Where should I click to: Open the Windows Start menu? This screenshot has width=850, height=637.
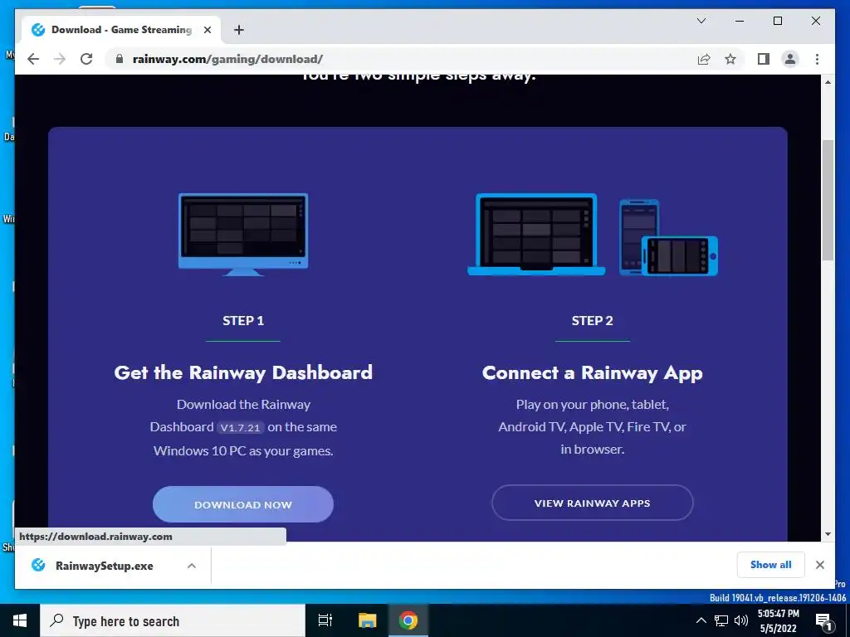(x=20, y=620)
